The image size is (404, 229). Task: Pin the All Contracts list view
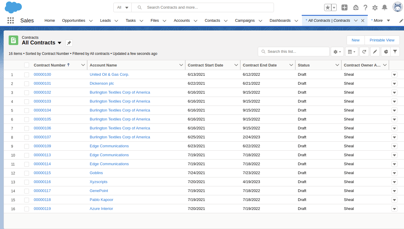pyautogui.click(x=69, y=43)
